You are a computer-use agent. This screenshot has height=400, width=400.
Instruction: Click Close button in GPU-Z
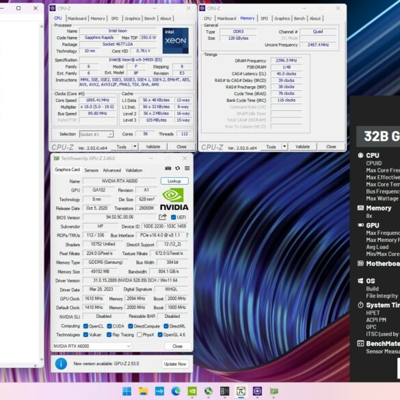click(177, 346)
